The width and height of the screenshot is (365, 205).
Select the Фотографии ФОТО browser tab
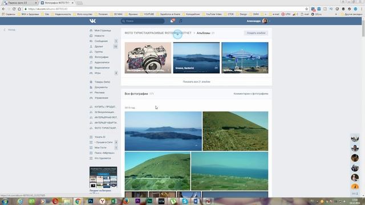57,3
